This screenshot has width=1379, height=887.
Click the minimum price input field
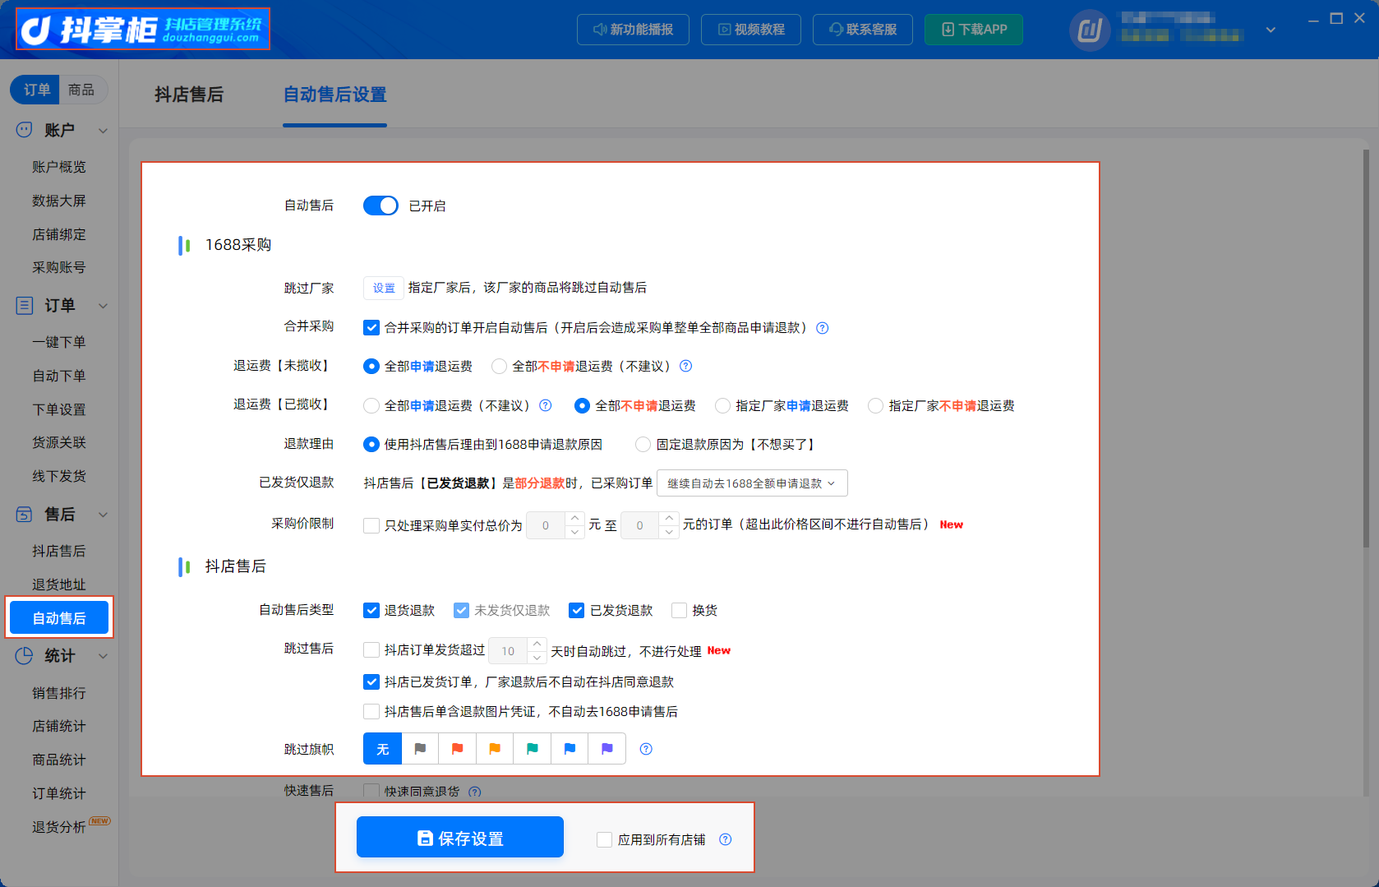pyautogui.click(x=546, y=525)
